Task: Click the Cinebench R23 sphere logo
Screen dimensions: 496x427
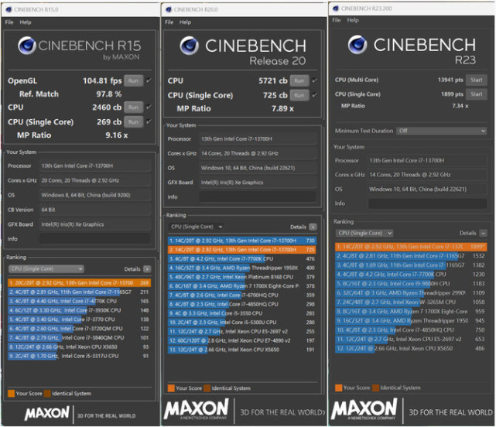Action: coord(357,45)
